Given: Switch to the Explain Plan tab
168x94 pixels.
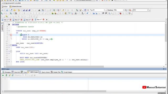Looking at the screenshot, I should coord(56,72).
